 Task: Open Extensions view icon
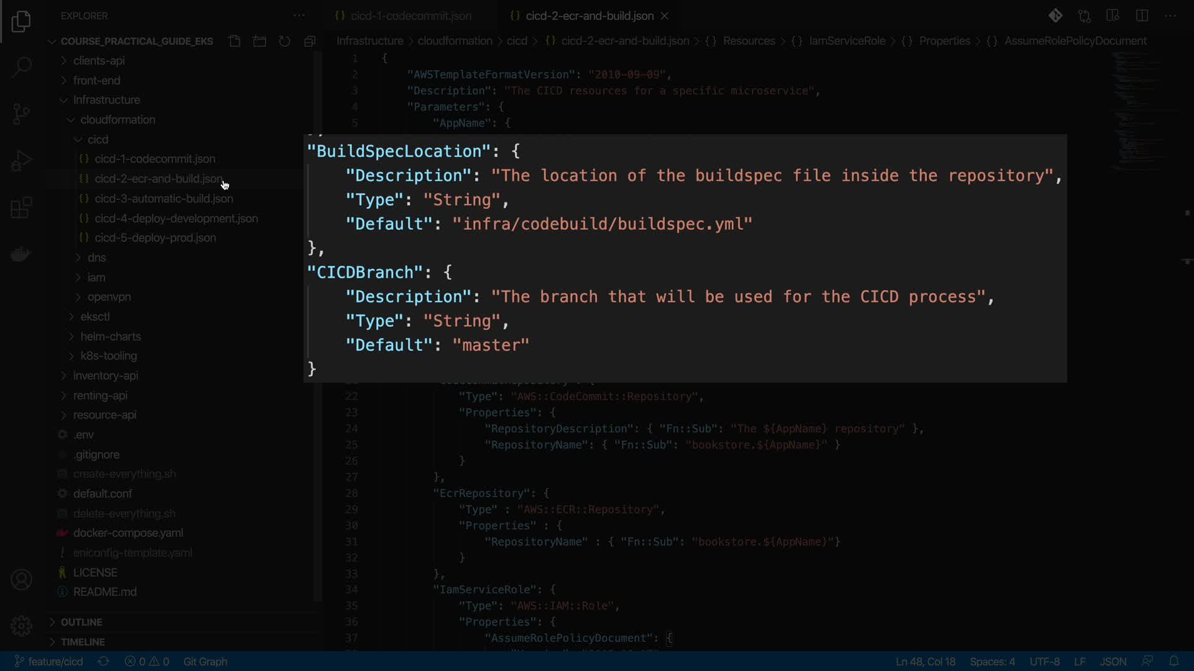[x=21, y=208]
